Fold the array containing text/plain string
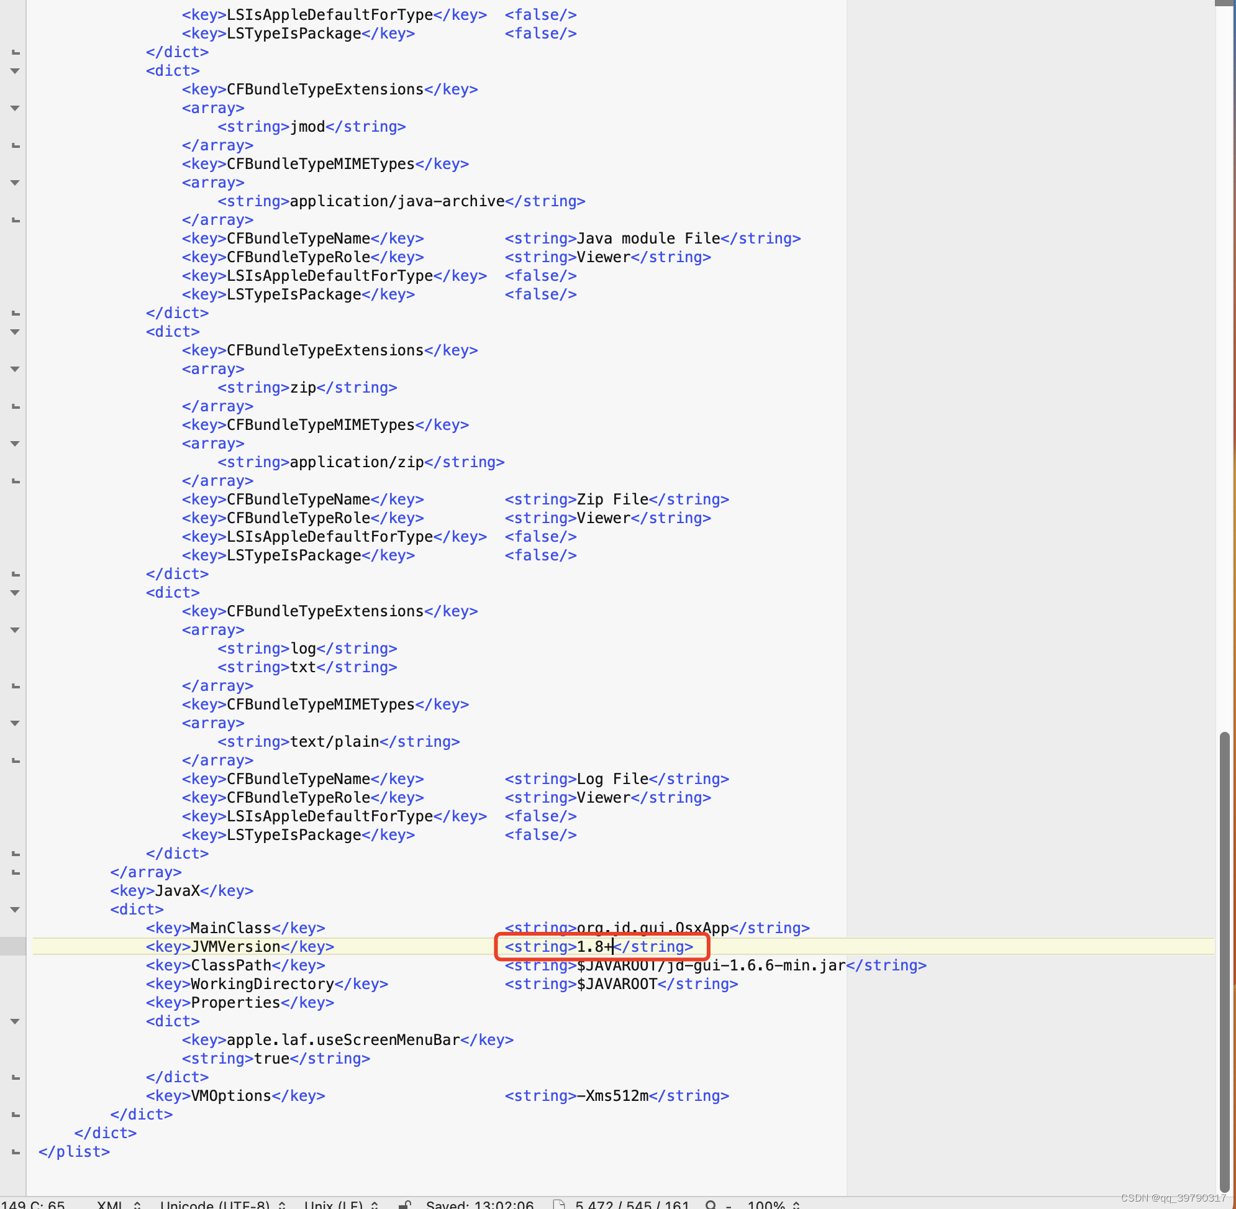Screen dimensions: 1236x1209 point(15,723)
